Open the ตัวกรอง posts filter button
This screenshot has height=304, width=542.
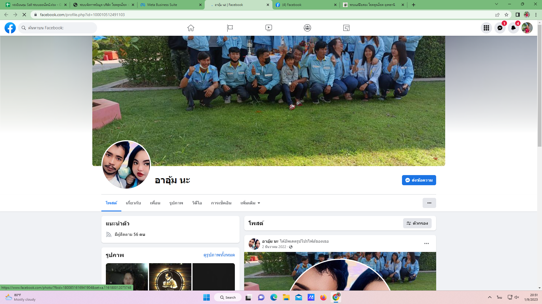417,223
